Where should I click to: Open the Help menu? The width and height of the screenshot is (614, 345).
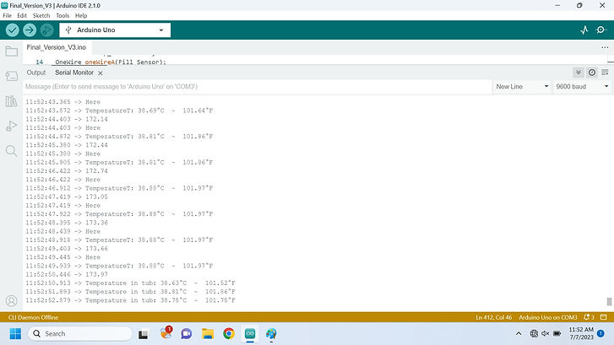coord(81,16)
